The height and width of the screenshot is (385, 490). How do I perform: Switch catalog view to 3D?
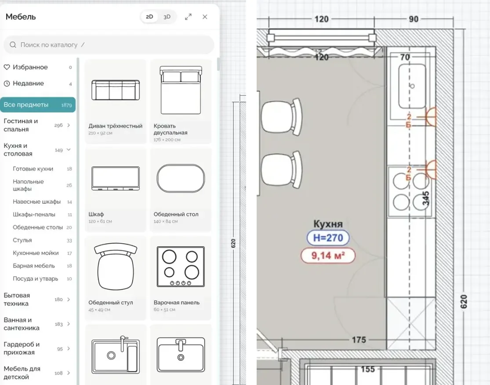coord(167,17)
